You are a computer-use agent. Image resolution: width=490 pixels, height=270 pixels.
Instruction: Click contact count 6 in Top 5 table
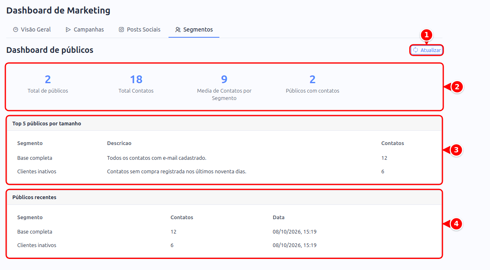383,171
